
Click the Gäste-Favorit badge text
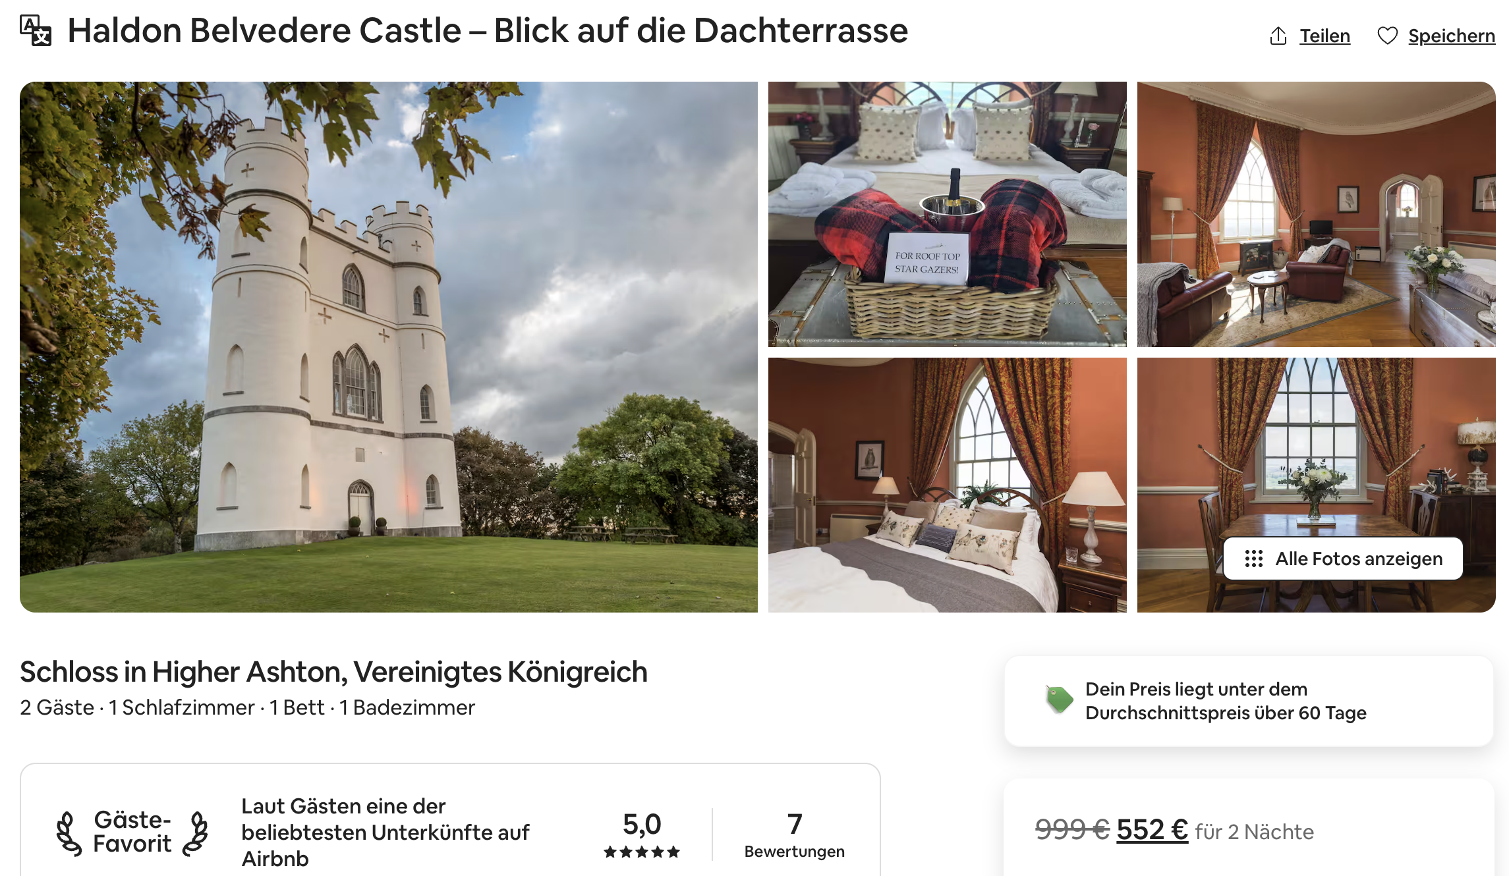(x=132, y=832)
